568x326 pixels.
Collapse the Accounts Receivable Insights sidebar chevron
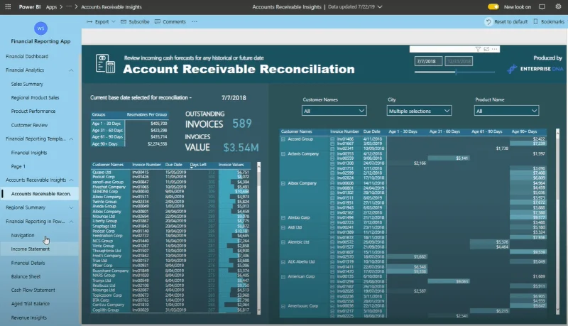point(72,180)
